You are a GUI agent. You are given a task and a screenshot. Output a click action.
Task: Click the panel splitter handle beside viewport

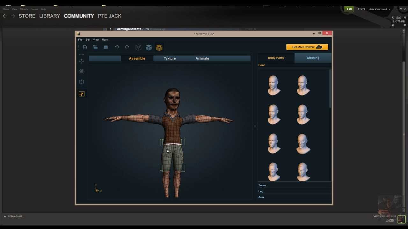[255, 126]
